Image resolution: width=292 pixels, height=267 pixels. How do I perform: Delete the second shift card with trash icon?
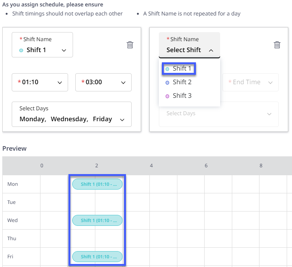tap(277, 45)
